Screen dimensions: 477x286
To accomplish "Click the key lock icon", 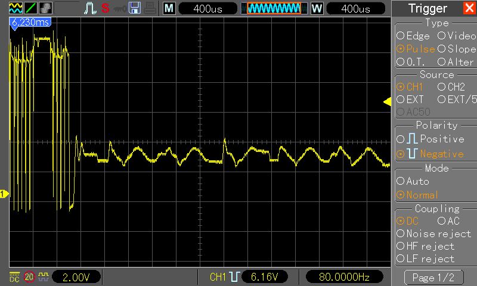I will tap(120, 9).
